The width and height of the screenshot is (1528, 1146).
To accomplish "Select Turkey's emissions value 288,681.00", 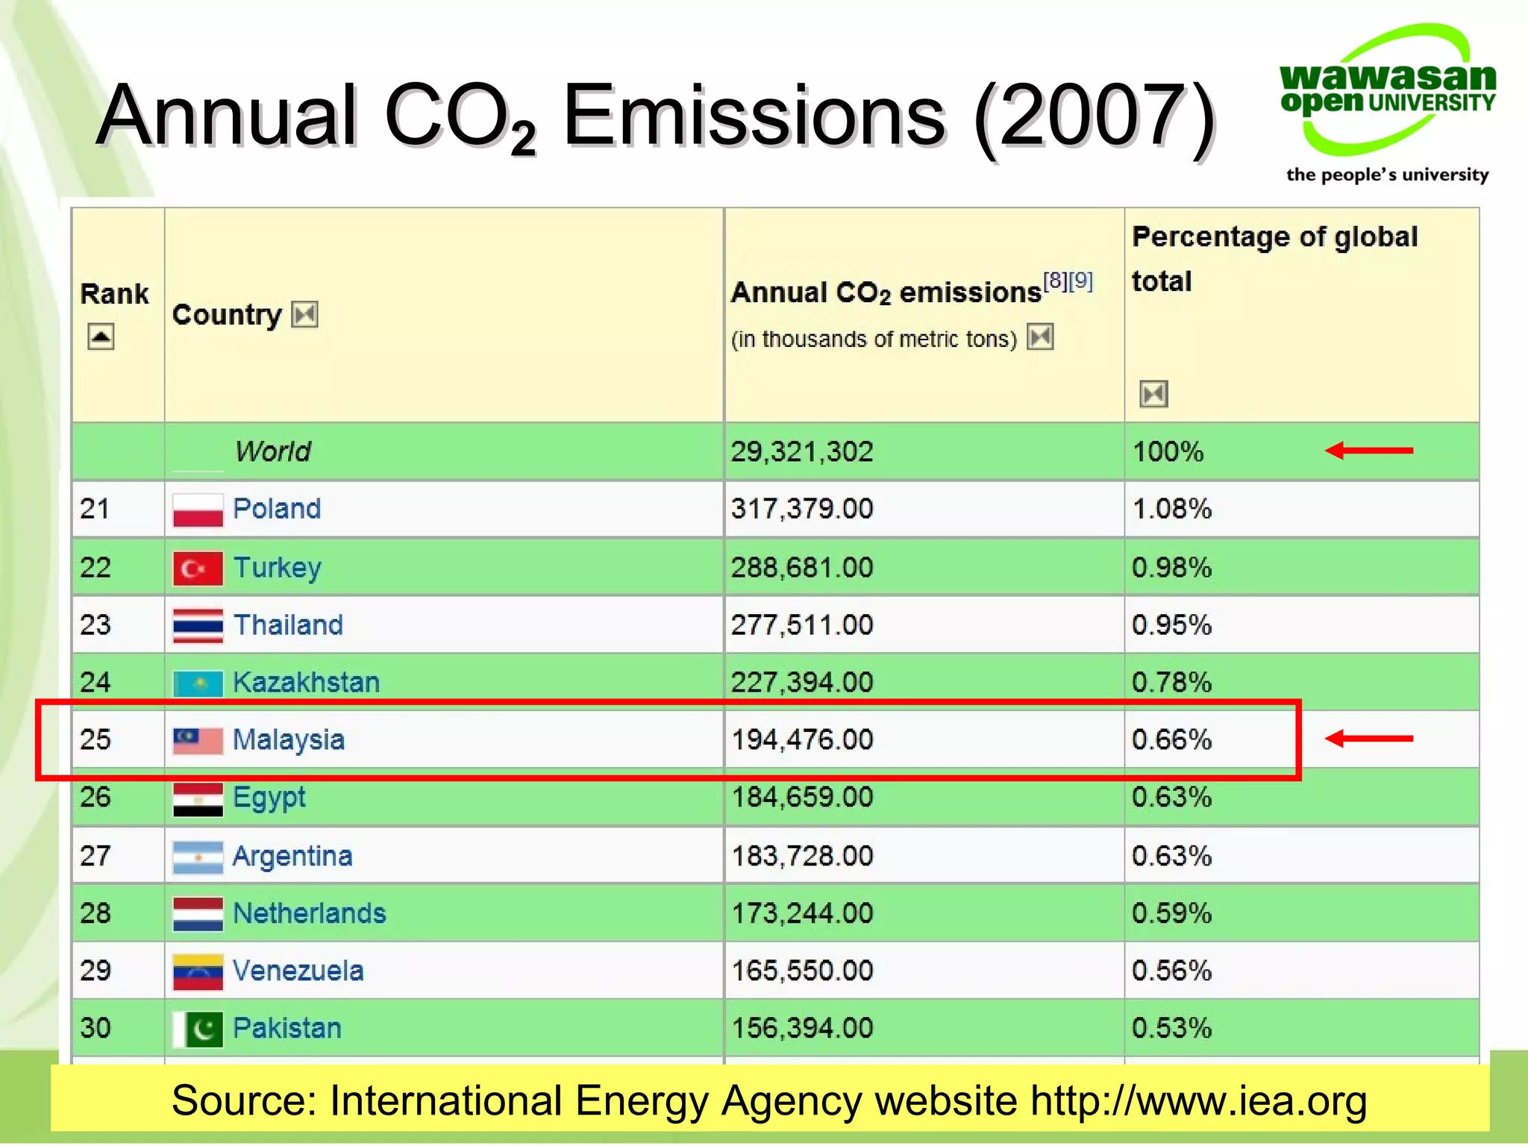I will pyautogui.click(x=802, y=568).
